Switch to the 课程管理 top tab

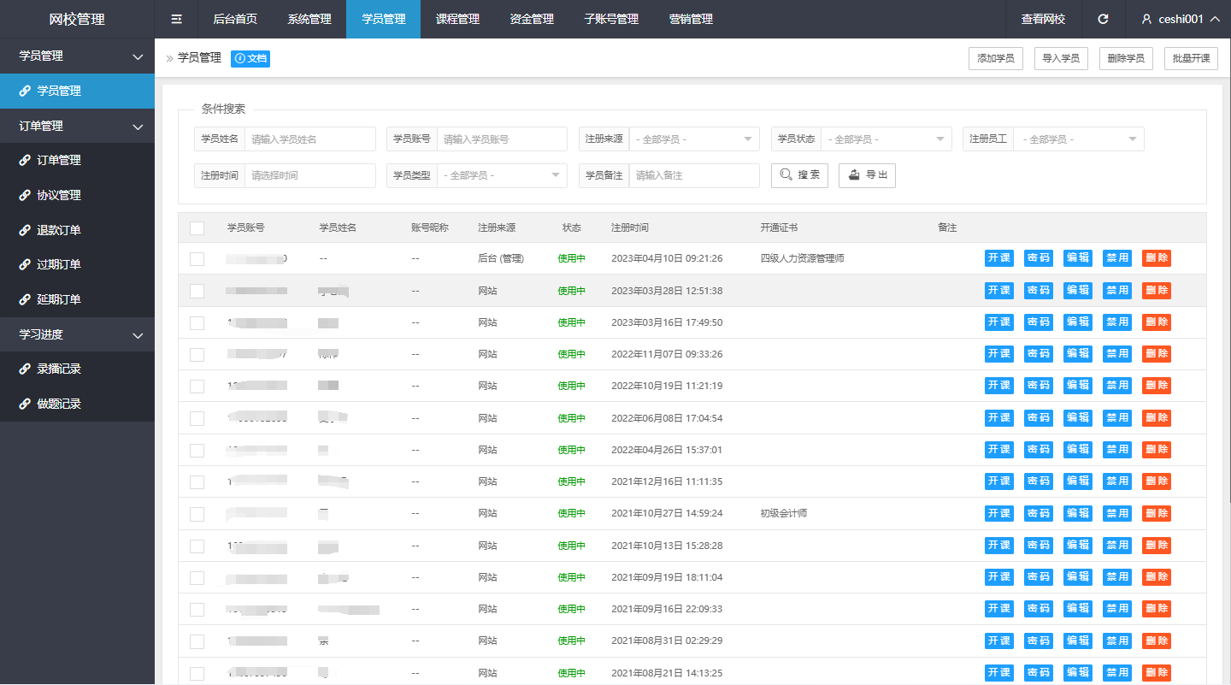(x=457, y=19)
